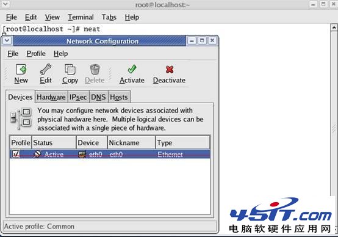The width and height of the screenshot is (338, 237).
Task: Open the terminal window menu arrow in the title bar
Action: point(5,4)
